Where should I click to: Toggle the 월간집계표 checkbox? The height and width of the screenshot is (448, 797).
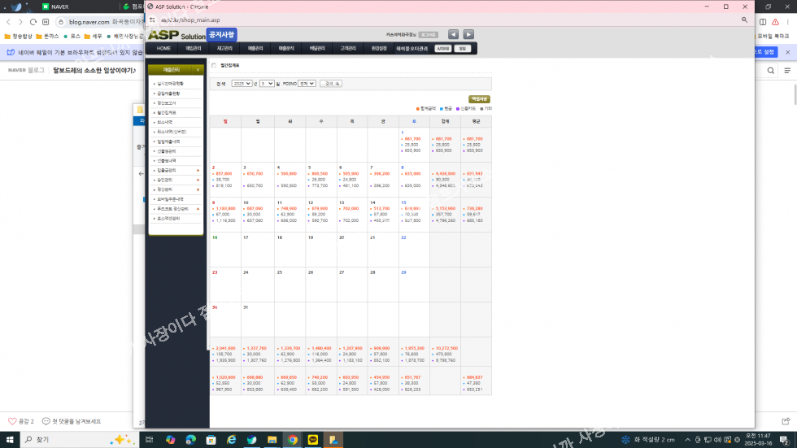click(x=214, y=65)
